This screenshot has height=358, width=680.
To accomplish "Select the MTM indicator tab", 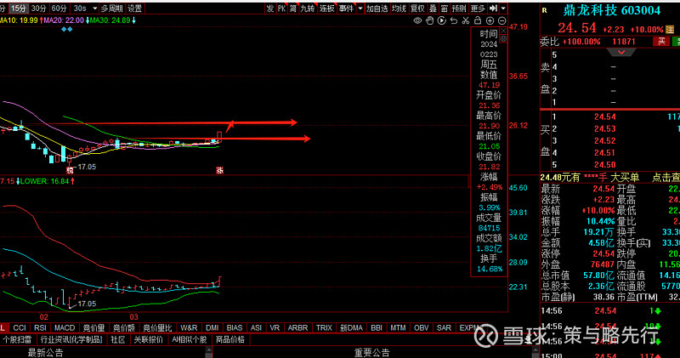I will pos(398,328).
